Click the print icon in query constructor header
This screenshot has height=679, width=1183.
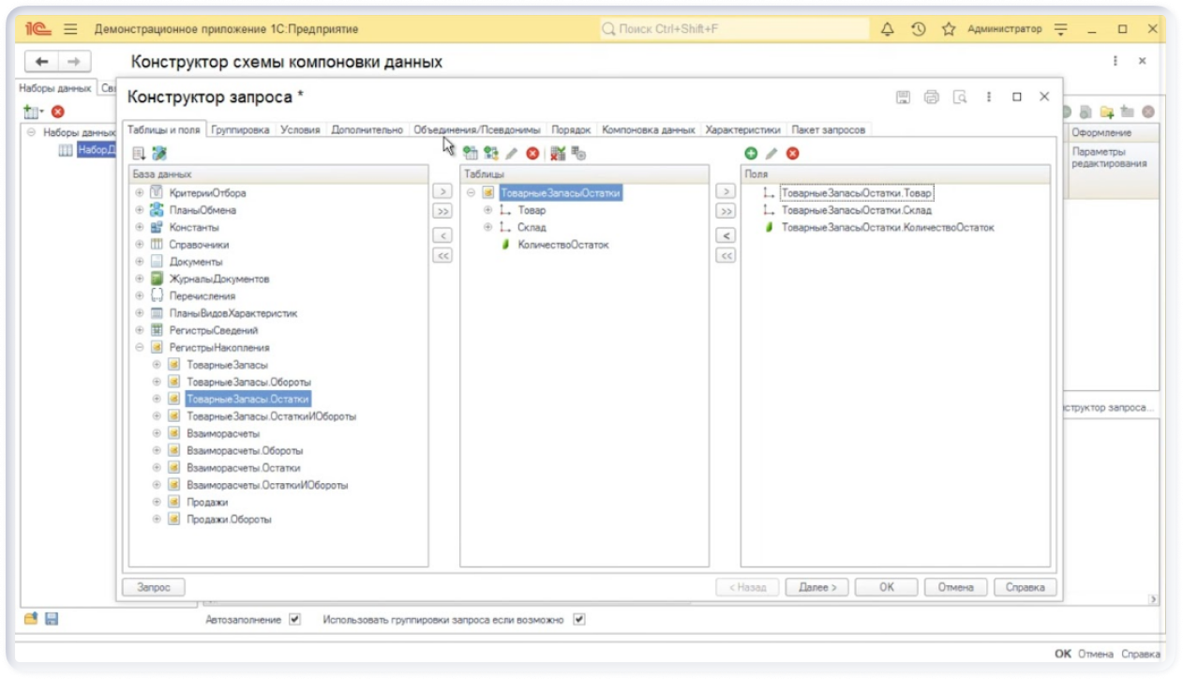click(x=931, y=97)
